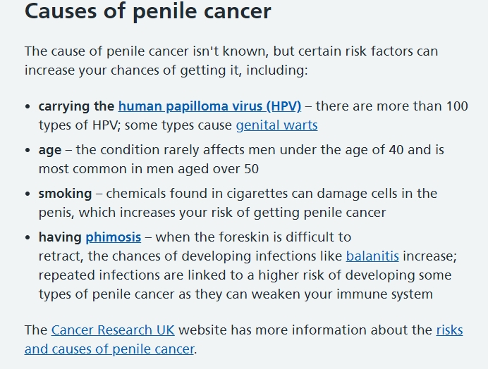
Task: Click the line 'most common in men aged over 50'
Action: pos(149,169)
